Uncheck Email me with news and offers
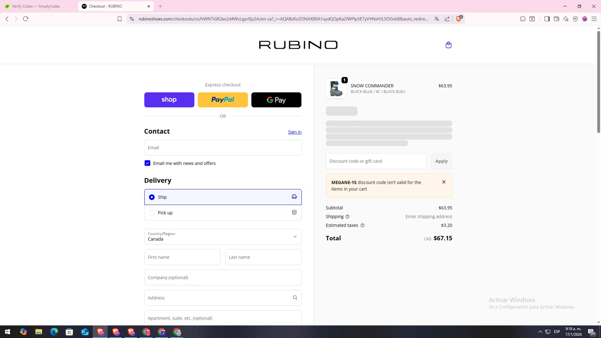The image size is (601, 338). click(x=147, y=163)
